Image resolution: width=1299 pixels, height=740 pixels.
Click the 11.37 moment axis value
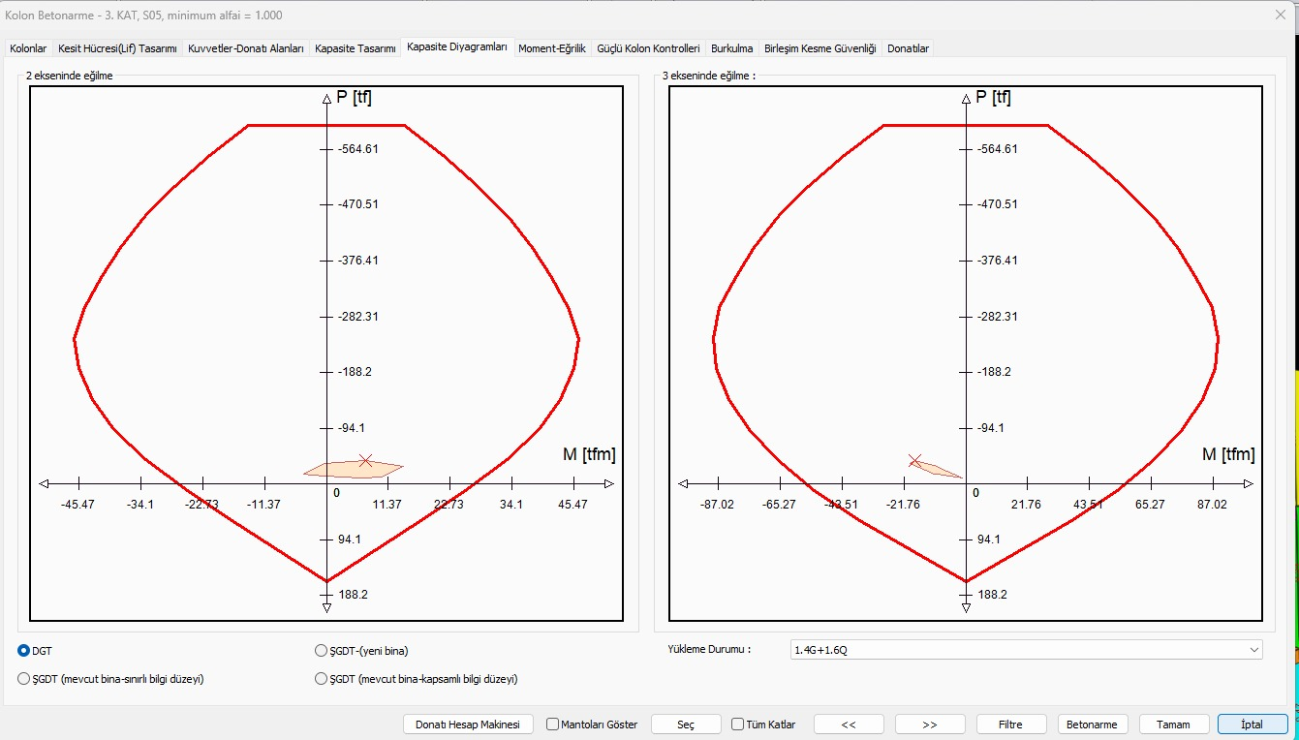(387, 505)
